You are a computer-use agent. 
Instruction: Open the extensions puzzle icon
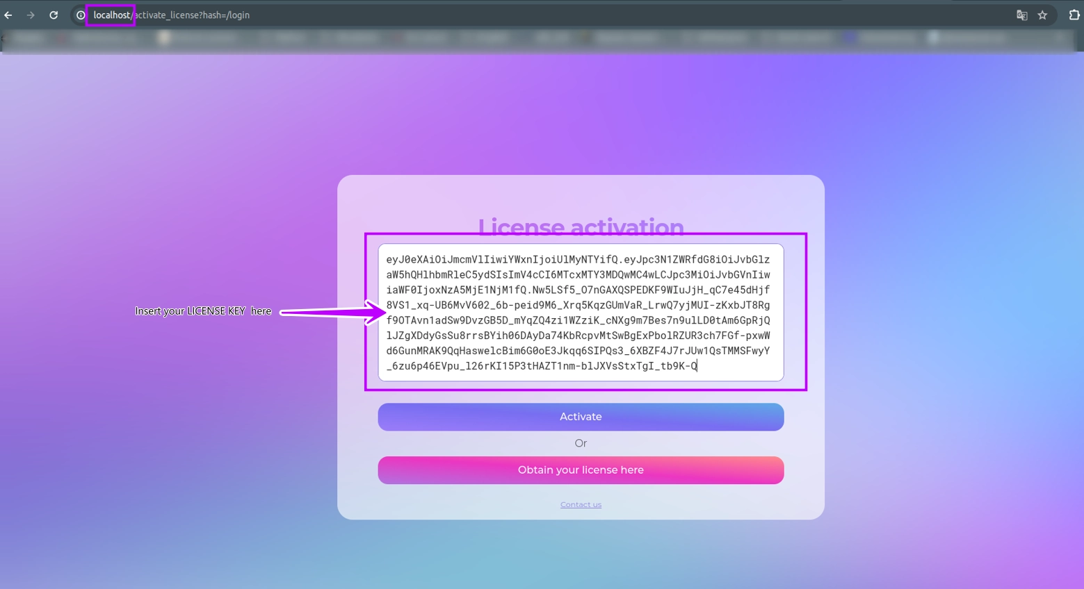(x=1074, y=15)
